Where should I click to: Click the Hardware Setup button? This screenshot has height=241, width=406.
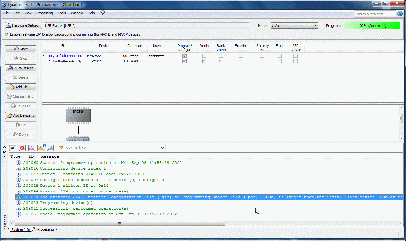[x=23, y=25]
